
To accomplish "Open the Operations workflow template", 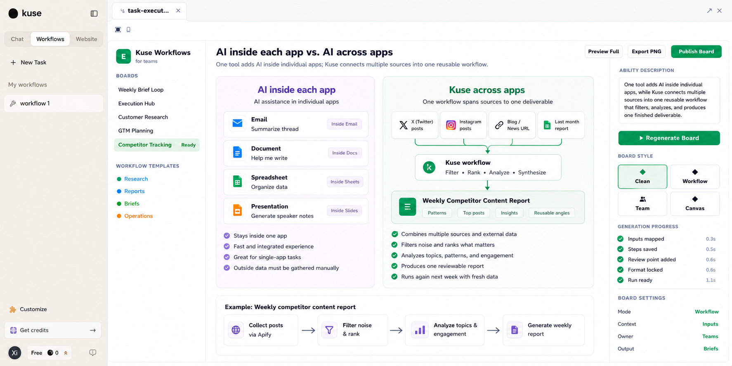I will coord(138,216).
